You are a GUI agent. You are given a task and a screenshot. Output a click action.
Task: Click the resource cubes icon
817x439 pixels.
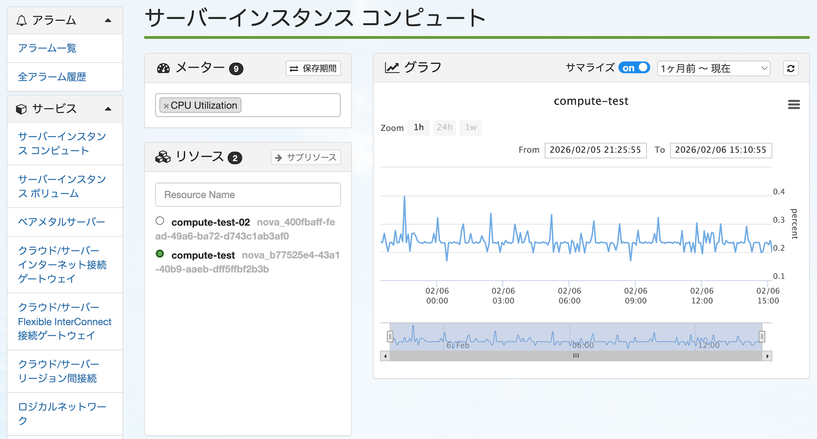pos(163,157)
